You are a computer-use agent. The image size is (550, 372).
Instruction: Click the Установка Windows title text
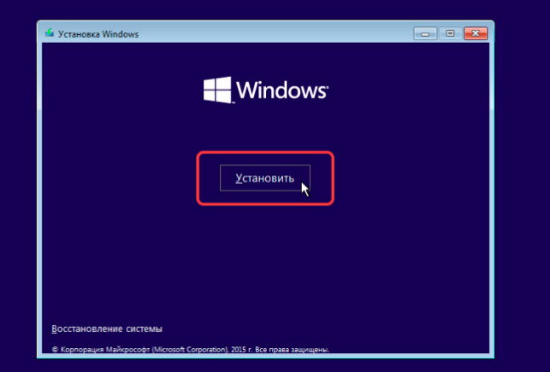point(98,34)
